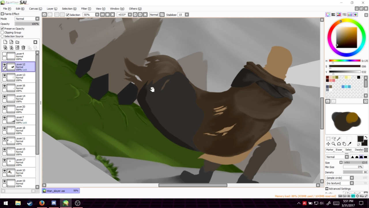
Task: Click the transparent color toggle icon
Action: coord(359,144)
